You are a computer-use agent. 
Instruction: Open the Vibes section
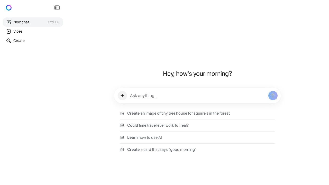pyautogui.click(x=18, y=31)
